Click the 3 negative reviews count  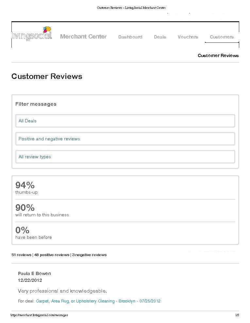coord(89,255)
